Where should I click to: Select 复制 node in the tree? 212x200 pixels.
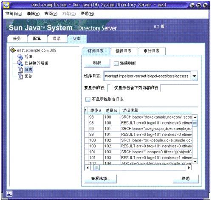click(28, 76)
